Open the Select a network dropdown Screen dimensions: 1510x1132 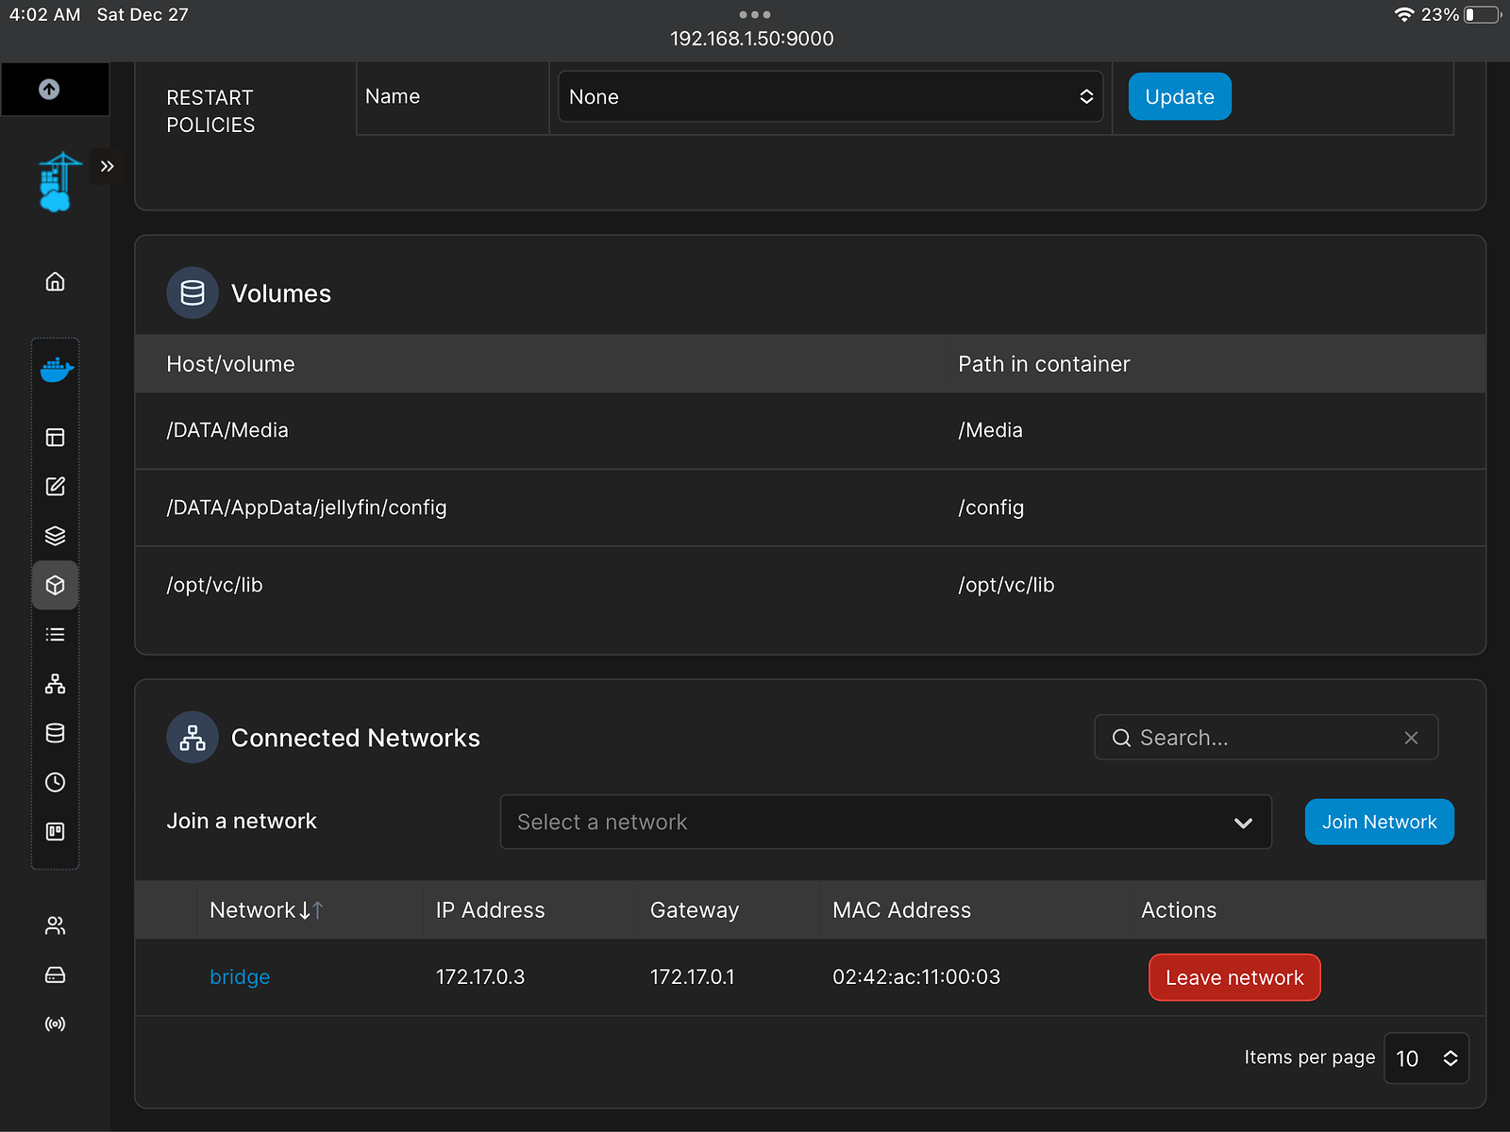885,822
